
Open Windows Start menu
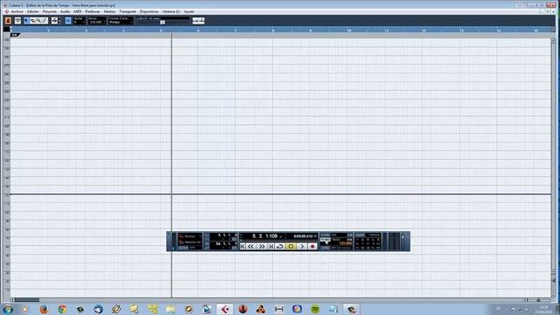click(x=8, y=309)
